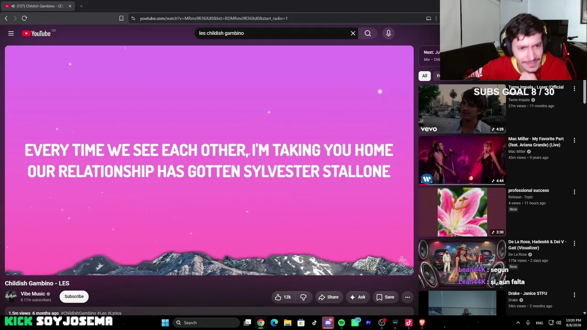Mute the tab via its speaker icon
The width and height of the screenshot is (587, 330).
click(13, 6)
